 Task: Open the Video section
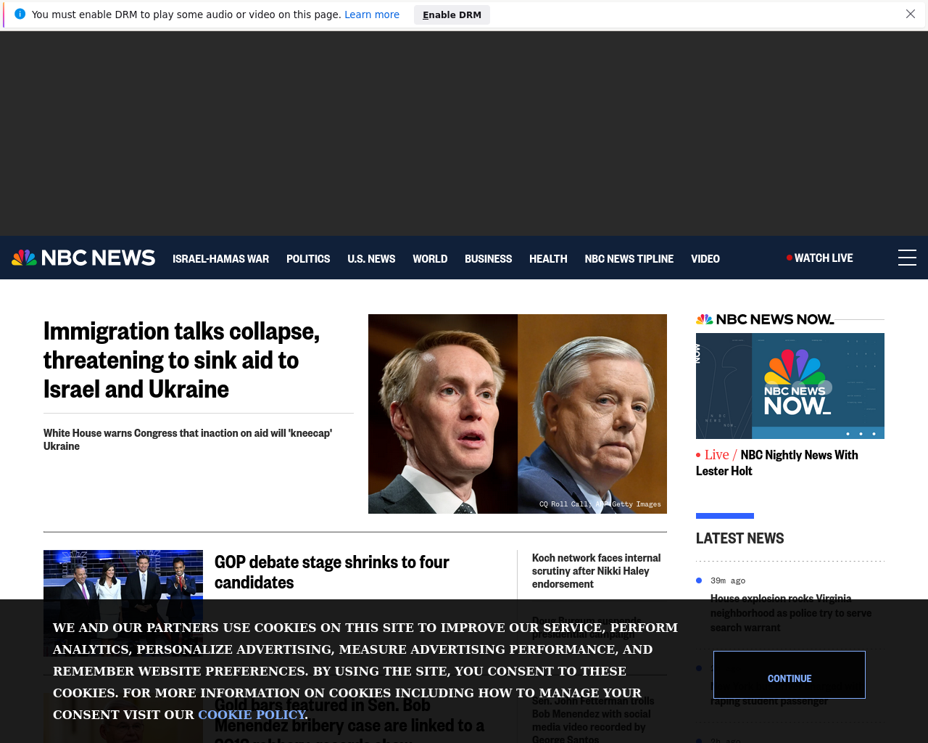[x=705, y=258]
